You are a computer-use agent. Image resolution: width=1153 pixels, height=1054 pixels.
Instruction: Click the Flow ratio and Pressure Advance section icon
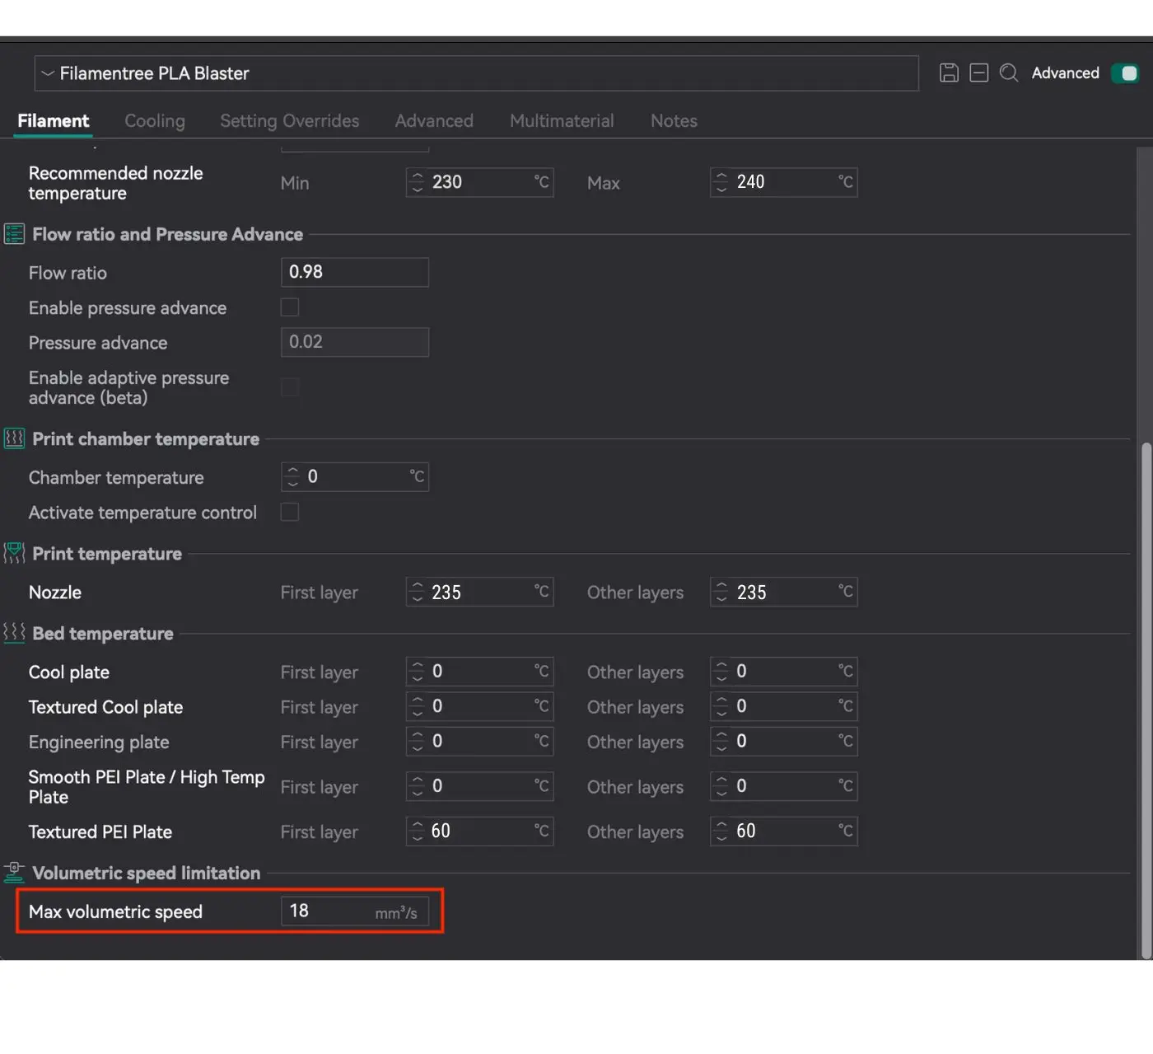14,234
